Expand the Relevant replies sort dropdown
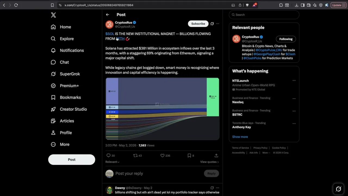348x196 pixels. (x=112, y=162)
